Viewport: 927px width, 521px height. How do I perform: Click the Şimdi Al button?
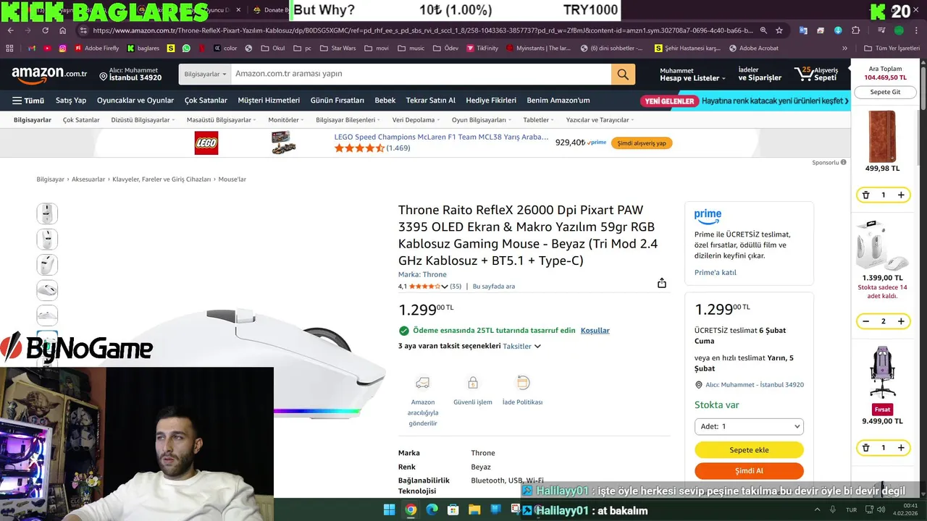[x=749, y=471]
